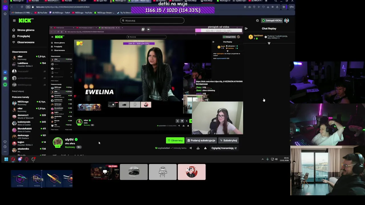Open volume speaker tray icon

(x=276, y=159)
